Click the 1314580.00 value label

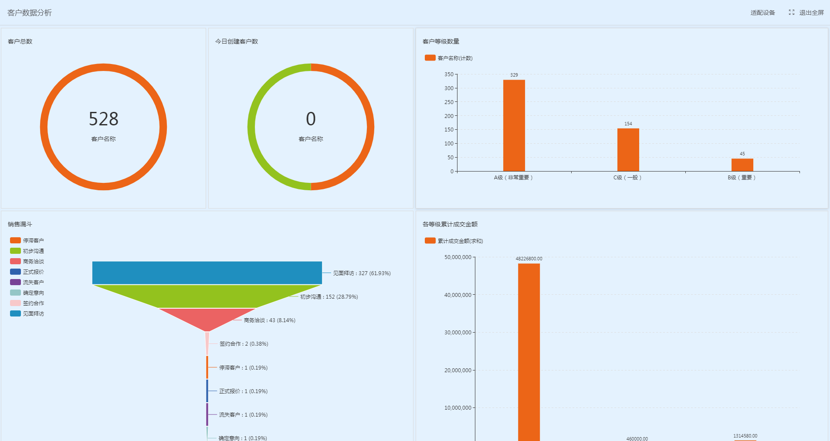745,436
